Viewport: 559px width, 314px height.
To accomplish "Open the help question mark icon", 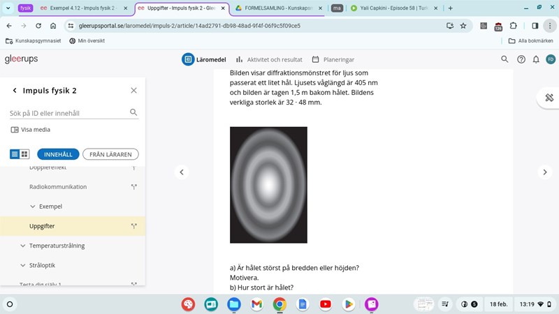I will (x=521, y=59).
